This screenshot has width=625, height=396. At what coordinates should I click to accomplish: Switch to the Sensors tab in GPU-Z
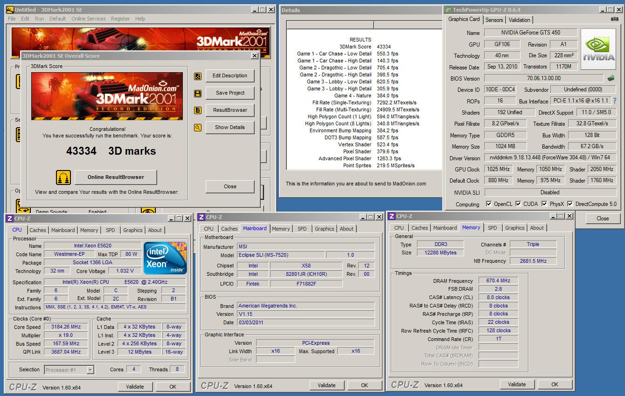(494, 20)
